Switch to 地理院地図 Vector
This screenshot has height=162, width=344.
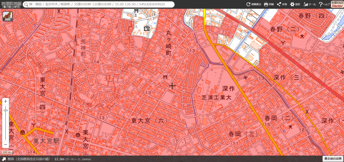(x=337, y=4)
